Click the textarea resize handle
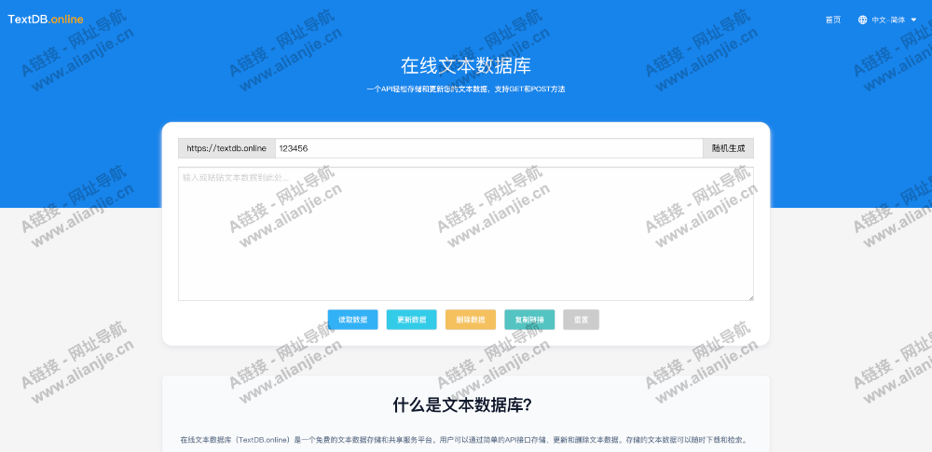The width and height of the screenshot is (932, 452). pos(749,297)
